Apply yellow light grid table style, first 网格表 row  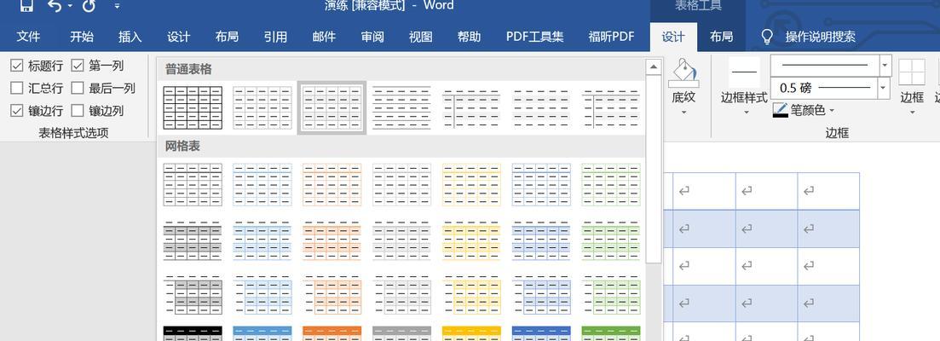click(x=471, y=185)
